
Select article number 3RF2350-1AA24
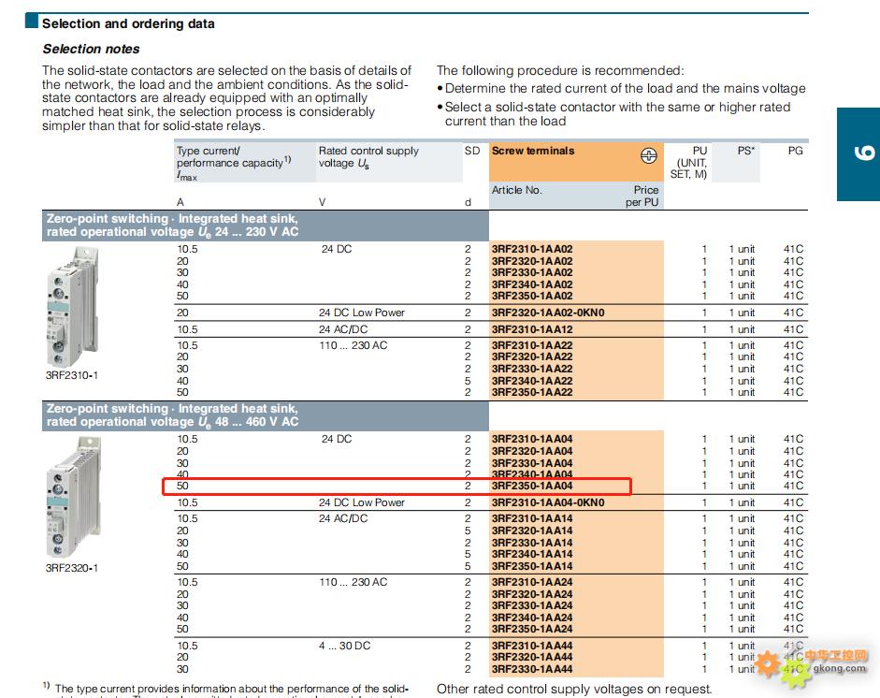pos(532,629)
